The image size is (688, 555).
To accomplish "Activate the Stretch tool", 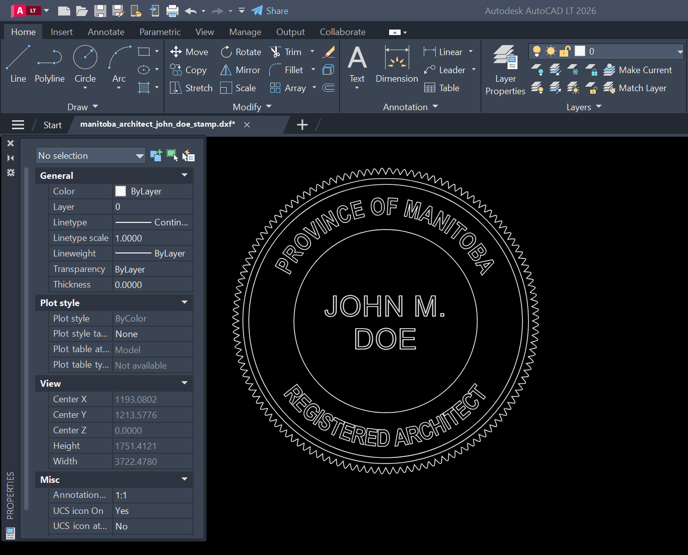I will tap(191, 88).
